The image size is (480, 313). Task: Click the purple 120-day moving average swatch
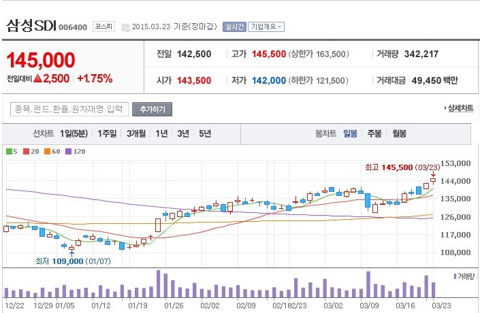(68, 152)
